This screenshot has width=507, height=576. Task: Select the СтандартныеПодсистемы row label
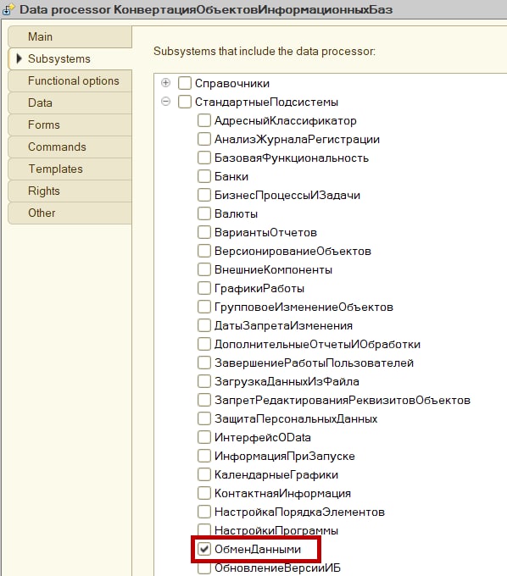point(266,102)
